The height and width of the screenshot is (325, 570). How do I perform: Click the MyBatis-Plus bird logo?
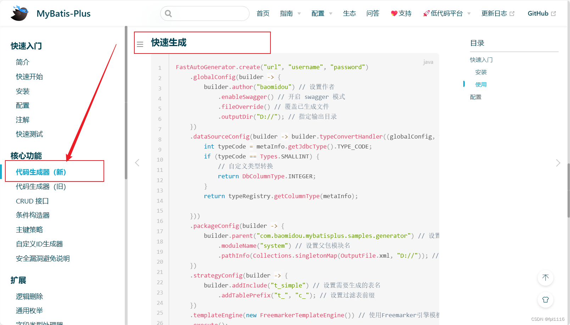click(x=19, y=13)
